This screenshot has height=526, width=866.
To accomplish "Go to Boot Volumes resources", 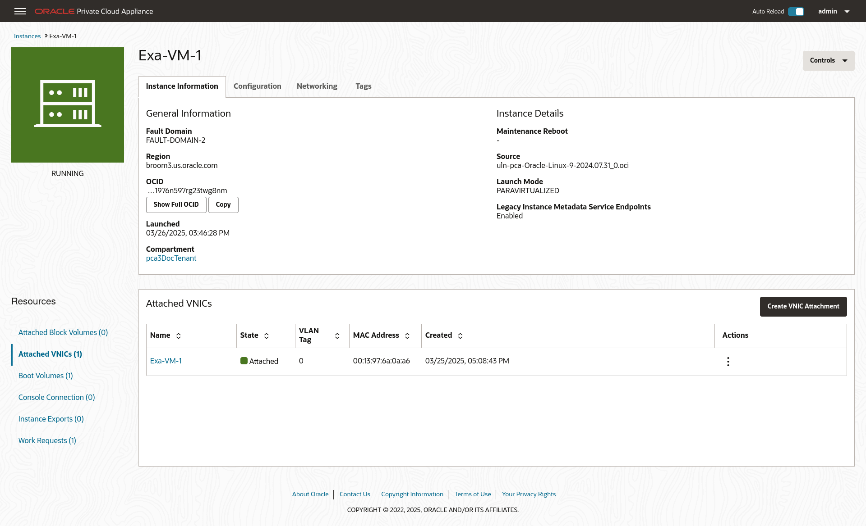I will [46, 376].
